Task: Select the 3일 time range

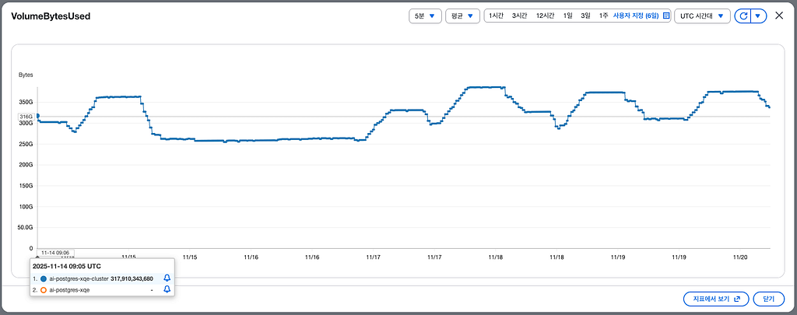Action: tap(585, 16)
